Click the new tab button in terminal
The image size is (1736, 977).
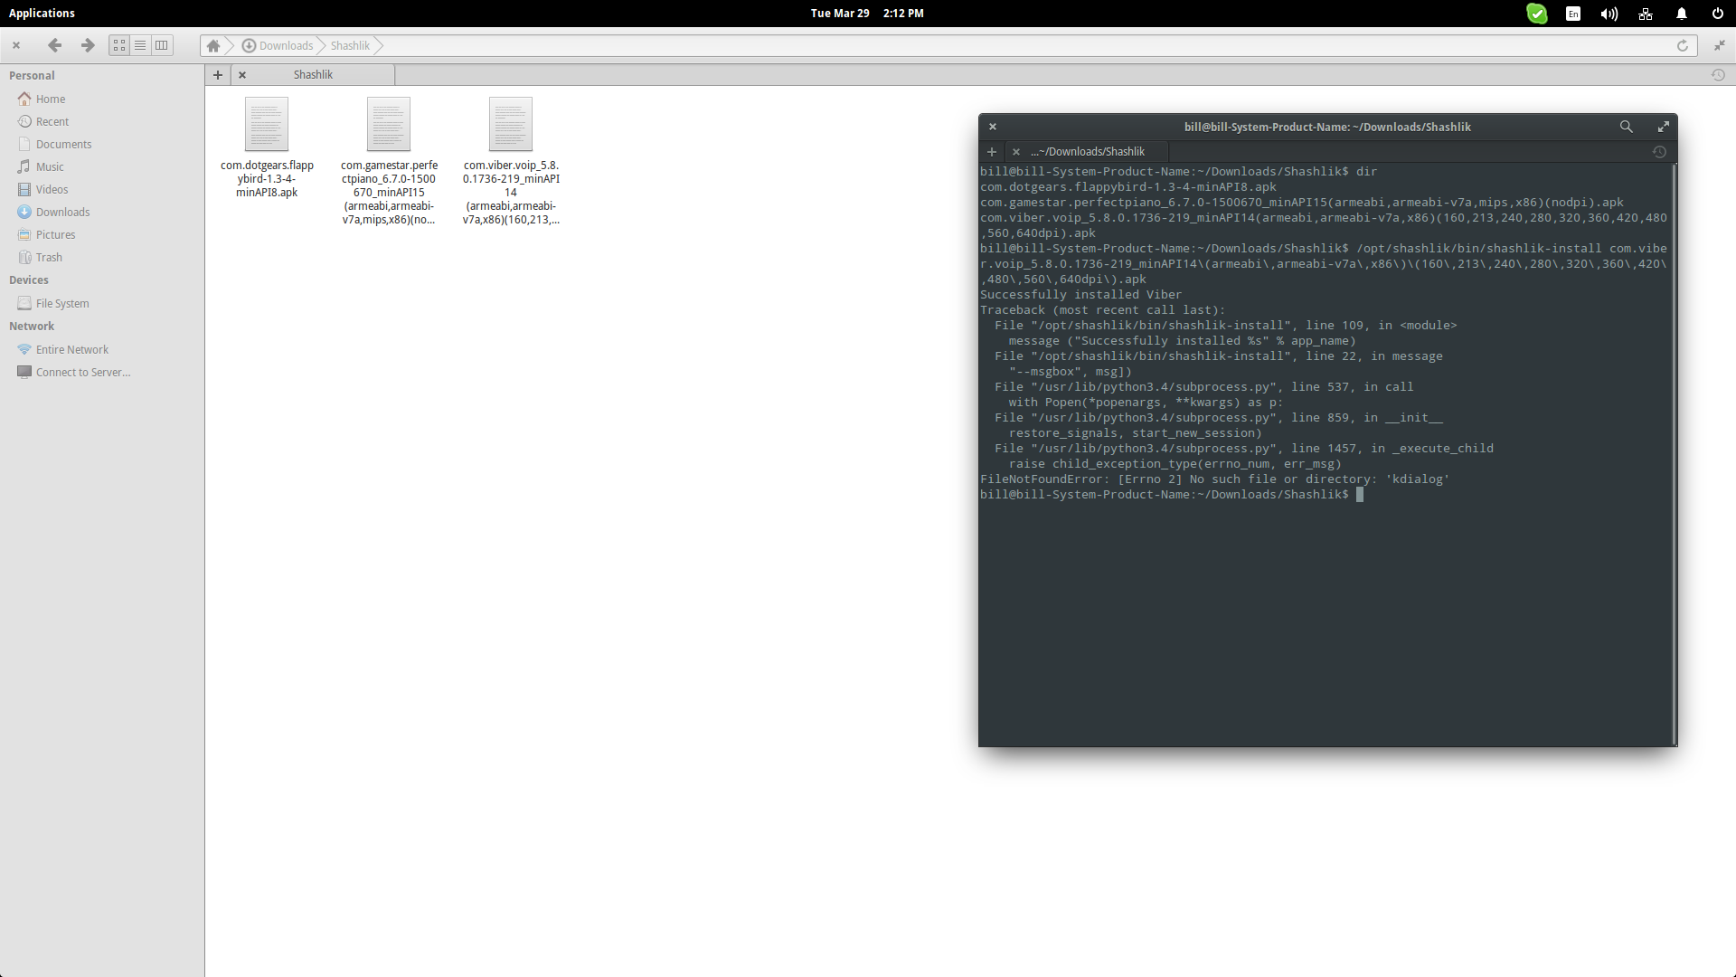point(991,150)
